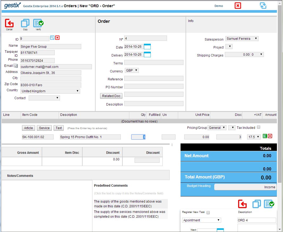
Task: Click the Service button
Action: [x=44, y=128]
